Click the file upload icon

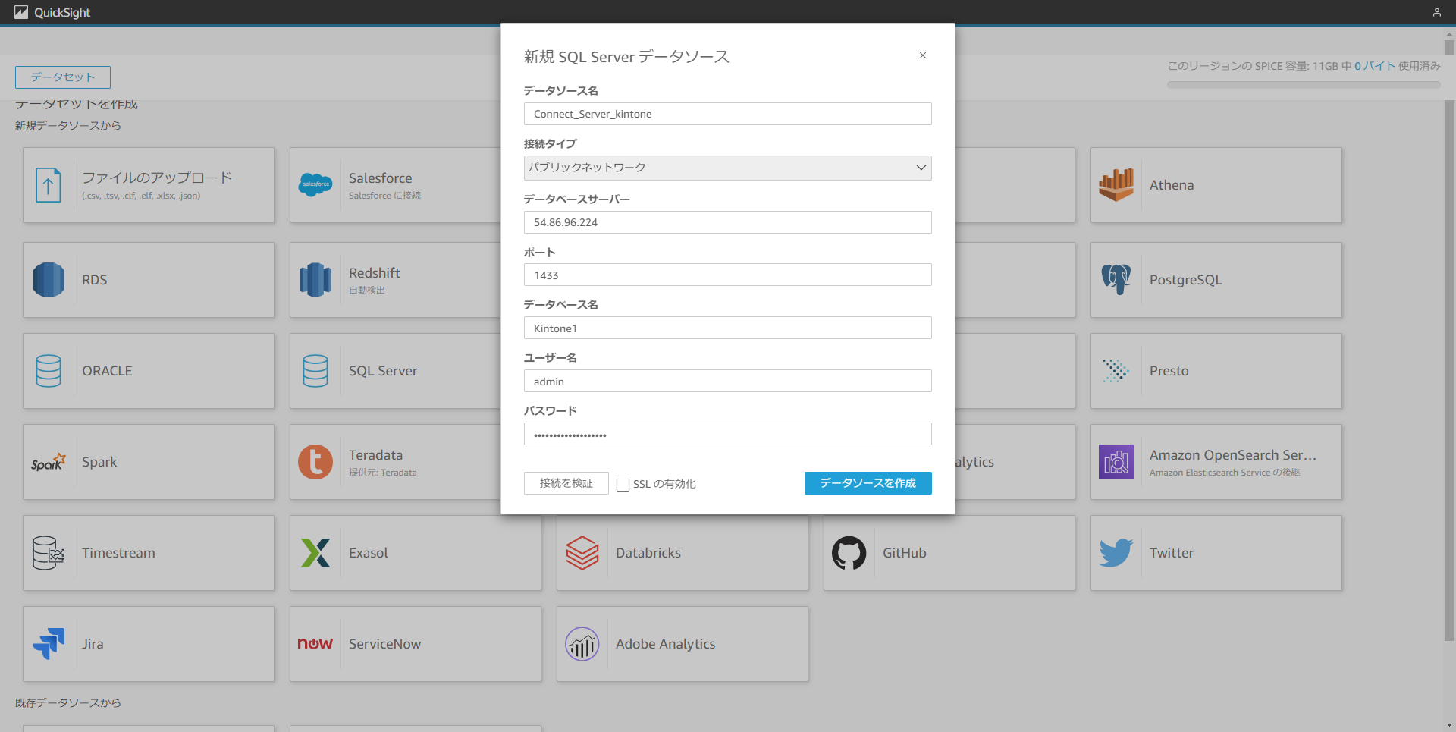click(49, 185)
